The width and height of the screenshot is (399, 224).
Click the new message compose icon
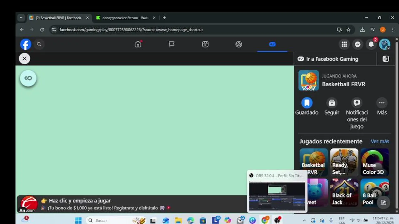pyautogui.click(x=383, y=203)
